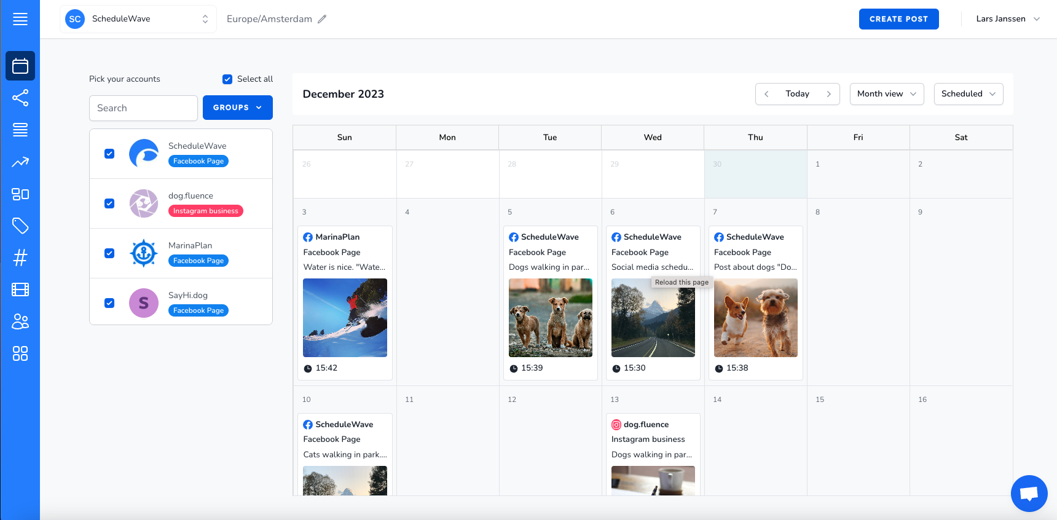Image resolution: width=1057 pixels, height=520 pixels.
Task: Click the Wed column header
Action: (653, 138)
